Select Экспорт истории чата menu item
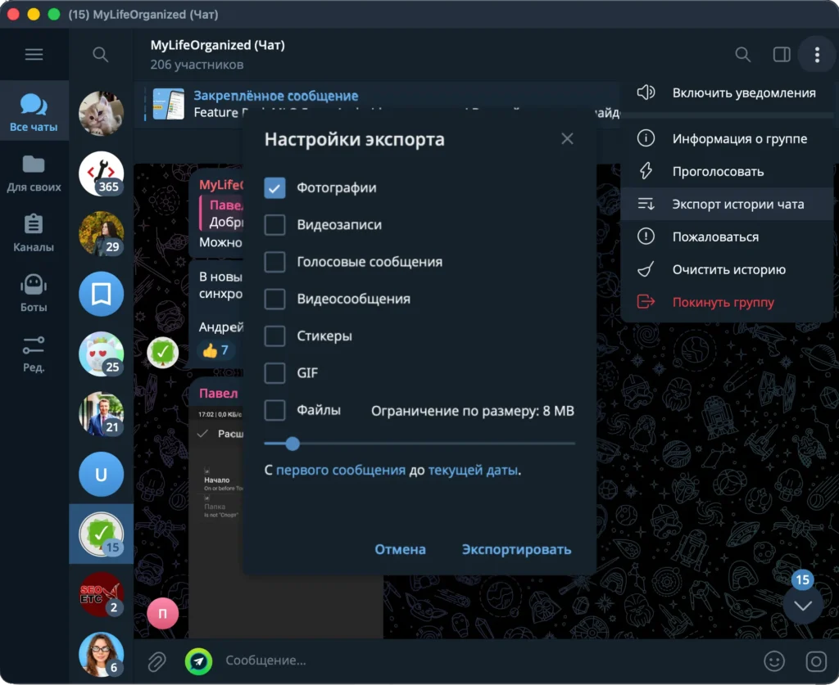This screenshot has width=839, height=685. click(728, 204)
